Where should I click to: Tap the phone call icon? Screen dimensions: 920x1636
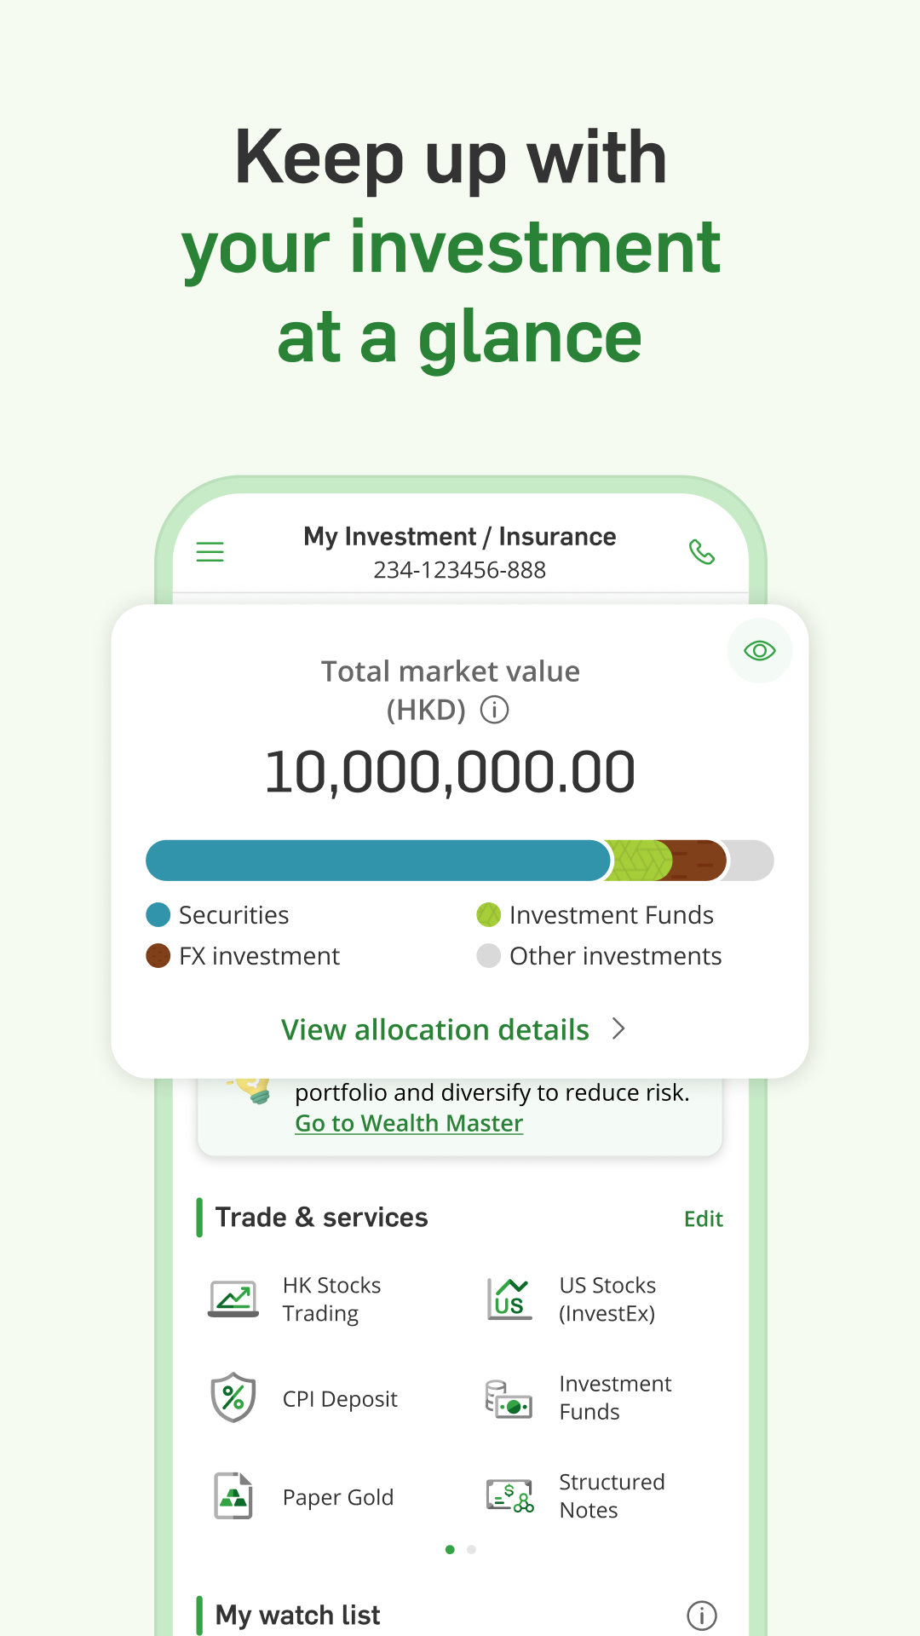point(701,552)
